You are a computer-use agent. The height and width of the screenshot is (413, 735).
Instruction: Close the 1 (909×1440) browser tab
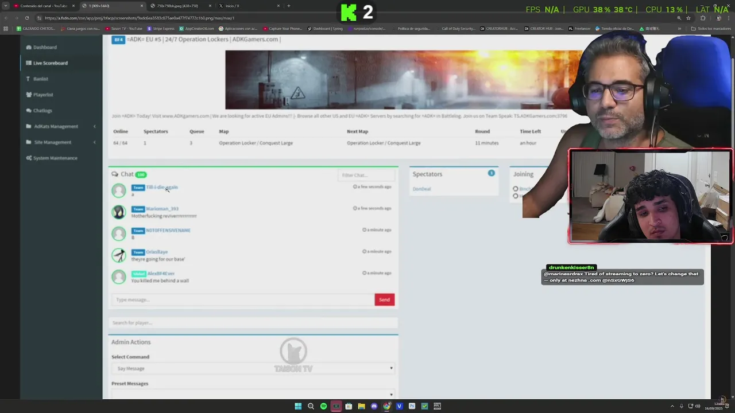142,6
